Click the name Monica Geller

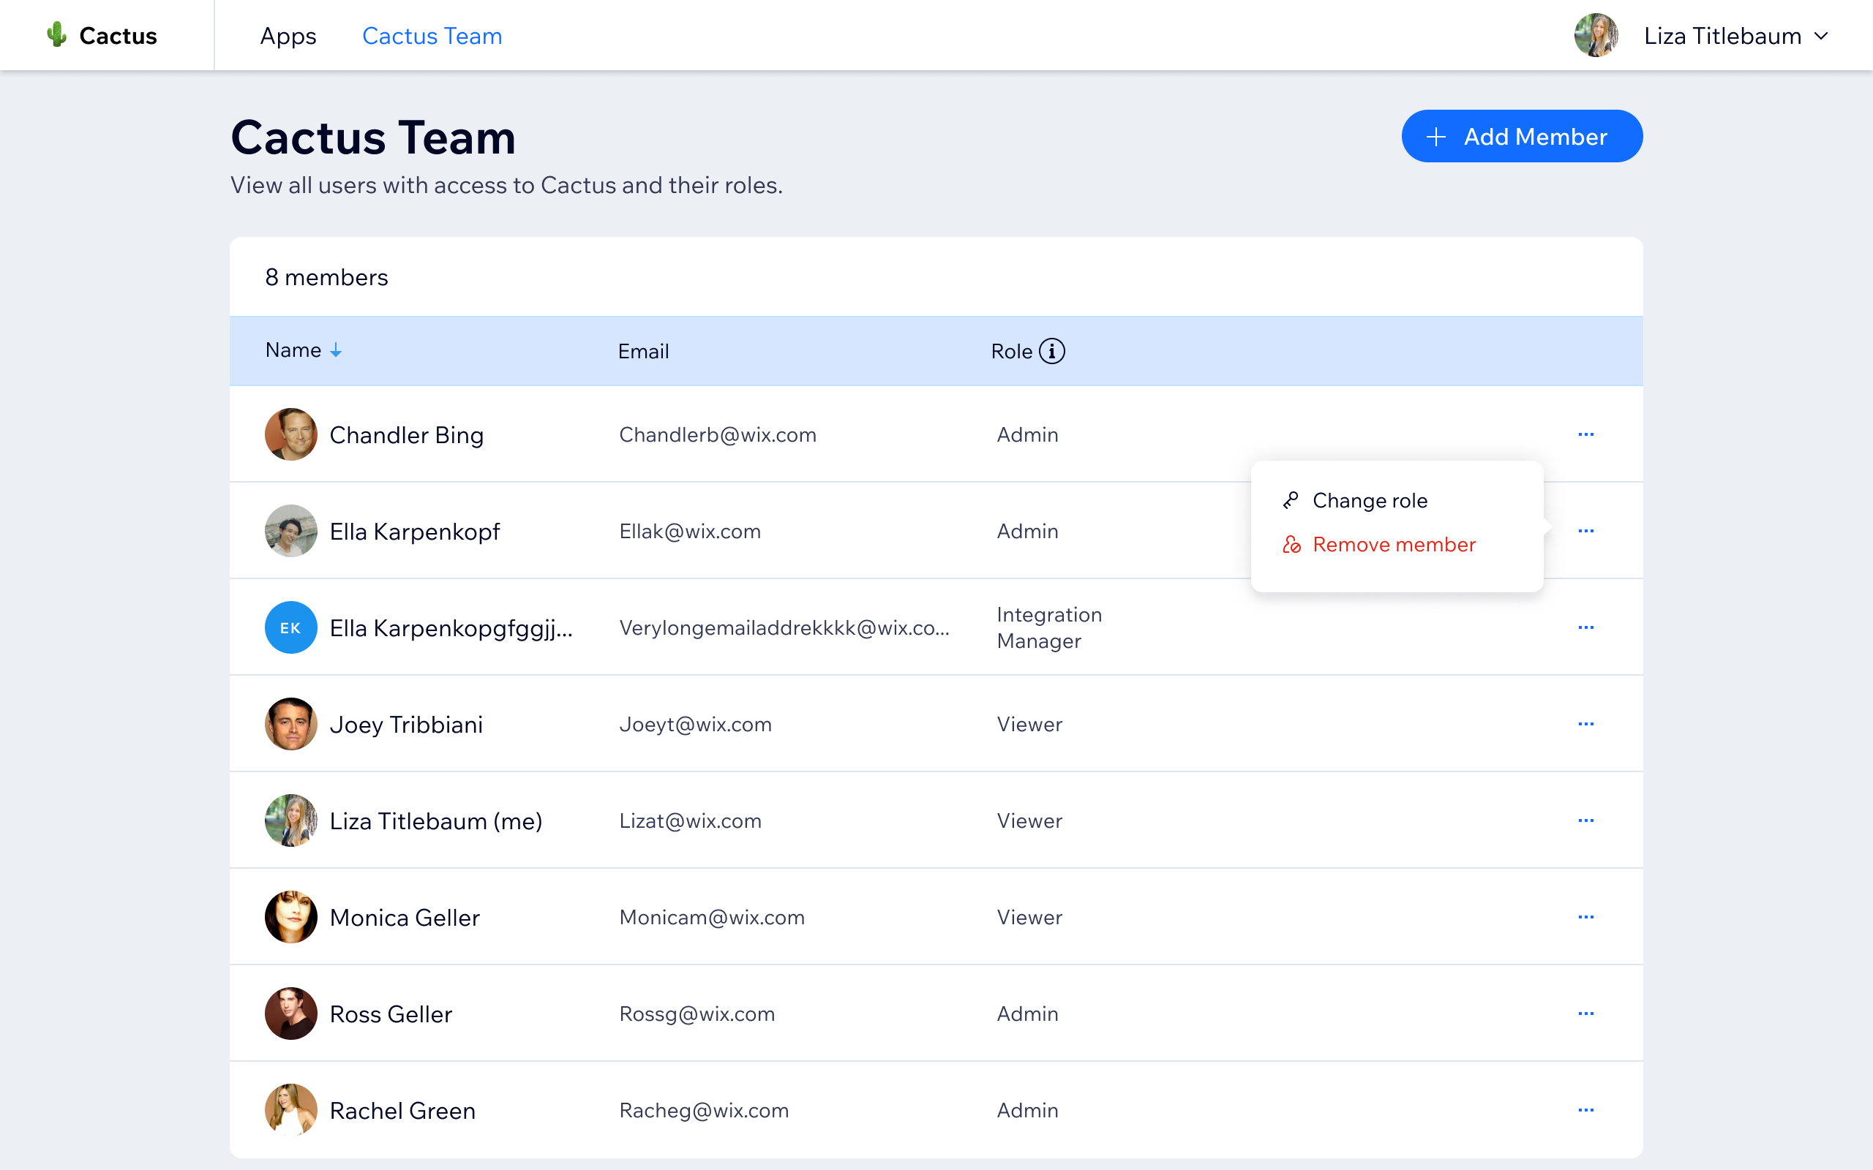coord(405,918)
